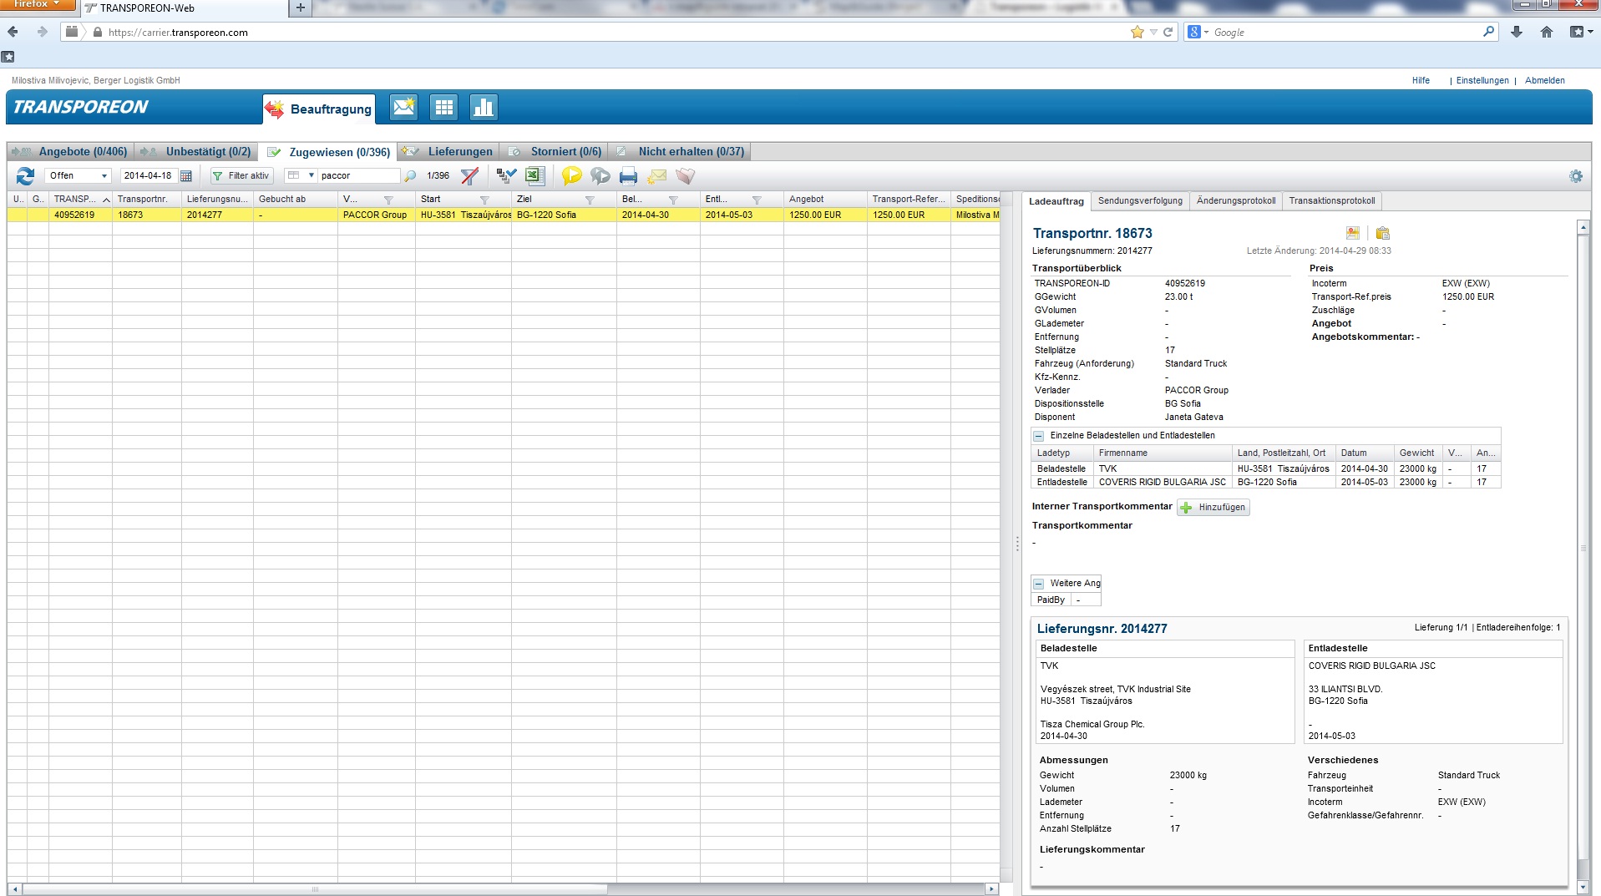The image size is (1601, 896).
Task: Export the list to Excel
Action: tap(535, 175)
